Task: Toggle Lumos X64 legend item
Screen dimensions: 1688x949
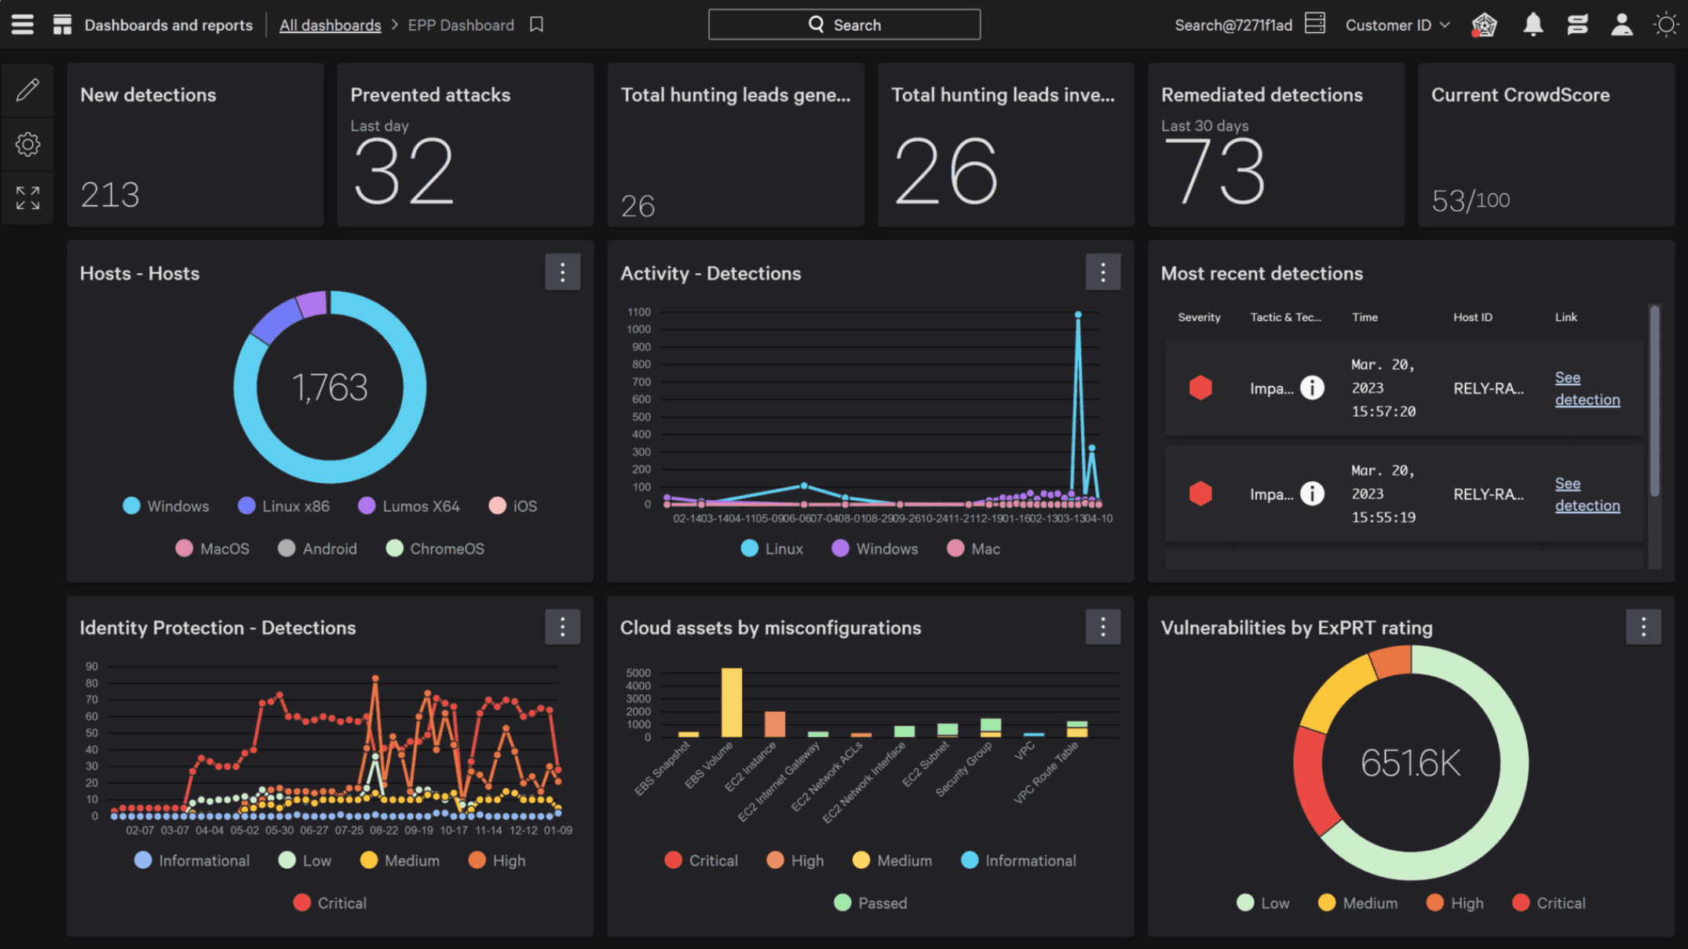Action: [408, 506]
